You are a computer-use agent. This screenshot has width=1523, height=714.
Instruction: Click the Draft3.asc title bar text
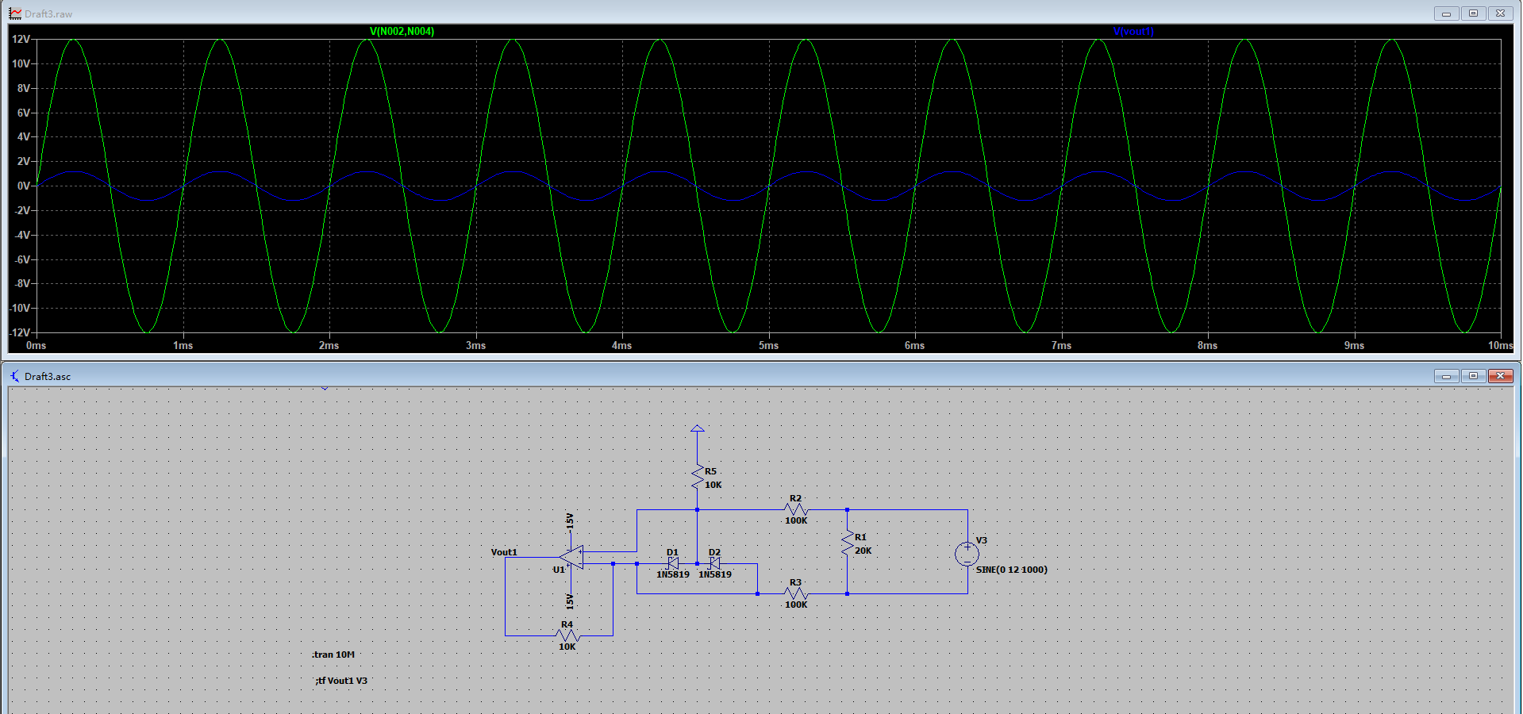pos(48,377)
